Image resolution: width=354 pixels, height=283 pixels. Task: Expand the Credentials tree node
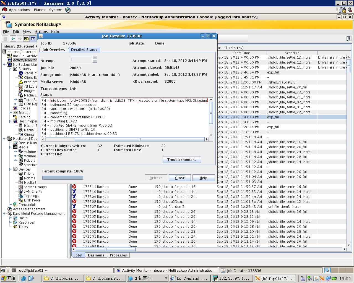(x=10, y=205)
